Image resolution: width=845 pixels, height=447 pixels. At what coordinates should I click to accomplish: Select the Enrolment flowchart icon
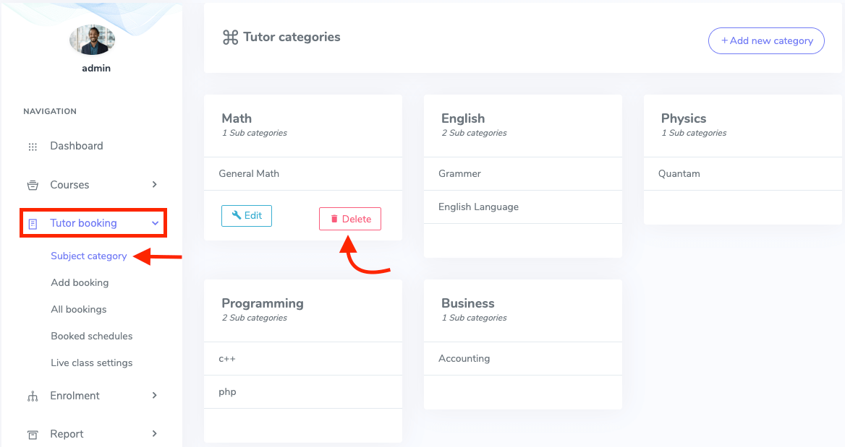(33, 396)
